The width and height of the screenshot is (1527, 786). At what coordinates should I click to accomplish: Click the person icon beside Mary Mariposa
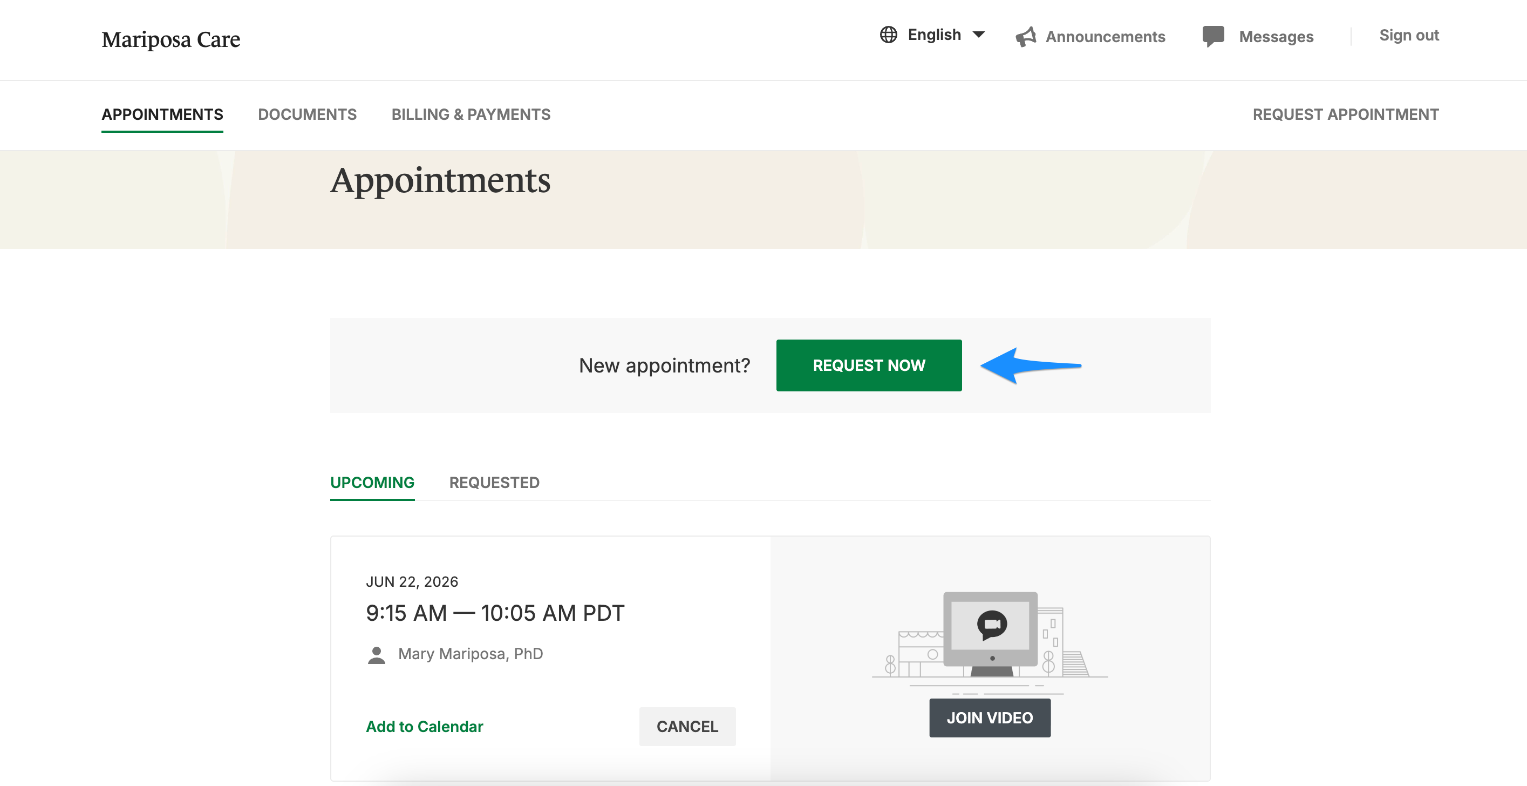pos(377,654)
